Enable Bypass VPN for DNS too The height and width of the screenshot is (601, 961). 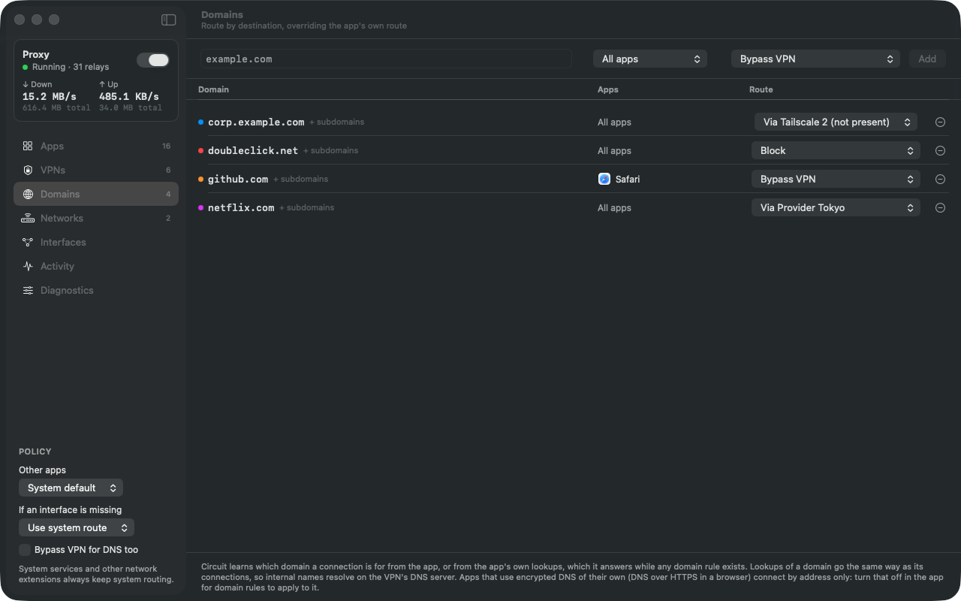pyautogui.click(x=25, y=549)
